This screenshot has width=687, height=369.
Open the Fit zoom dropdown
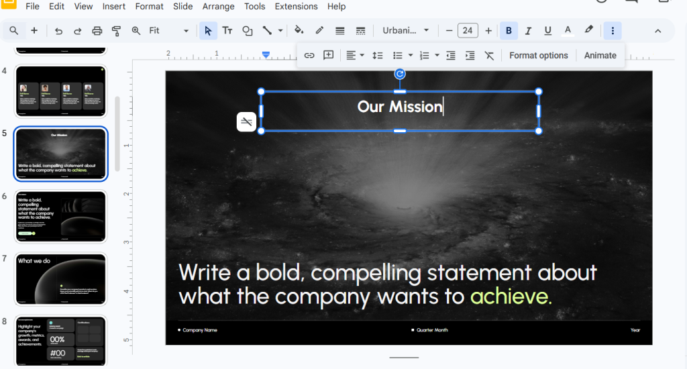(x=169, y=31)
